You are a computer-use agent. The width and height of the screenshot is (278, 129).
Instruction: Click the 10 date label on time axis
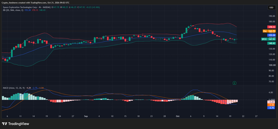112,116
